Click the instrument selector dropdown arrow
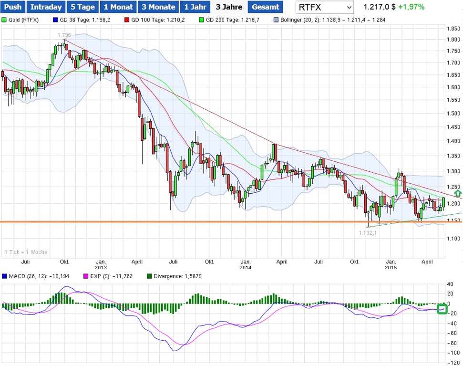This screenshot has height=366, width=463. [x=349, y=7]
